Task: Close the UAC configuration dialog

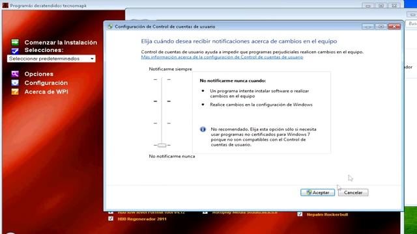Action: pos(394,27)
